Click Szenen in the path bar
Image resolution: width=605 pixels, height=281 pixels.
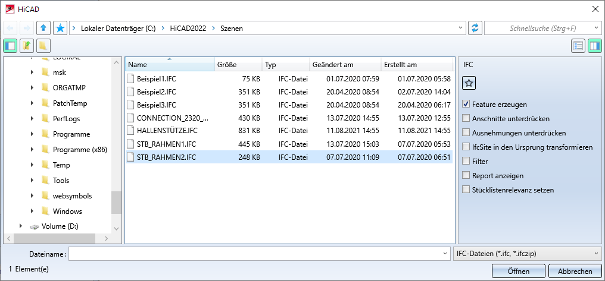click(x=232, y=29)
